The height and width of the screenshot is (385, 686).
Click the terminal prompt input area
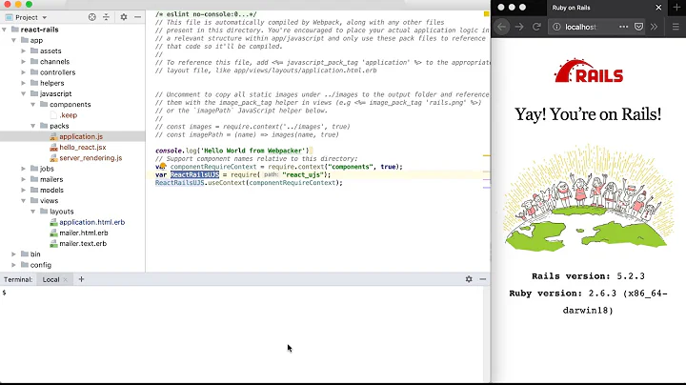(x=243, y=334)
